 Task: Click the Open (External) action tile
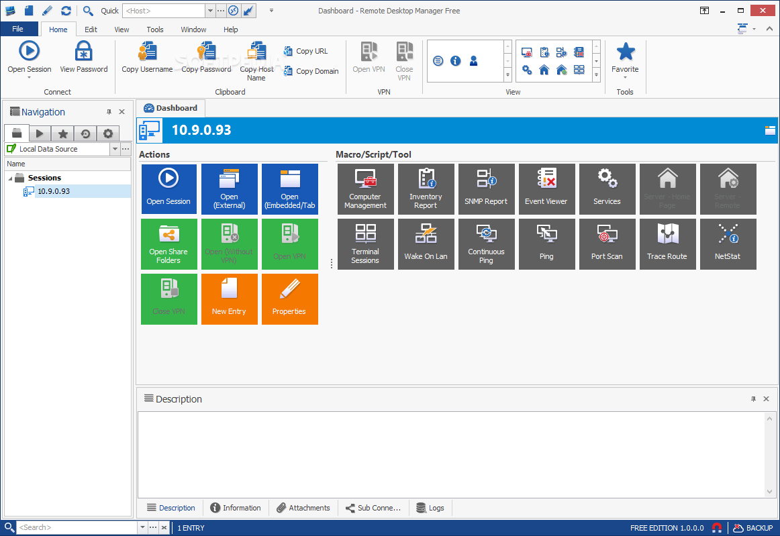(230, 189)
